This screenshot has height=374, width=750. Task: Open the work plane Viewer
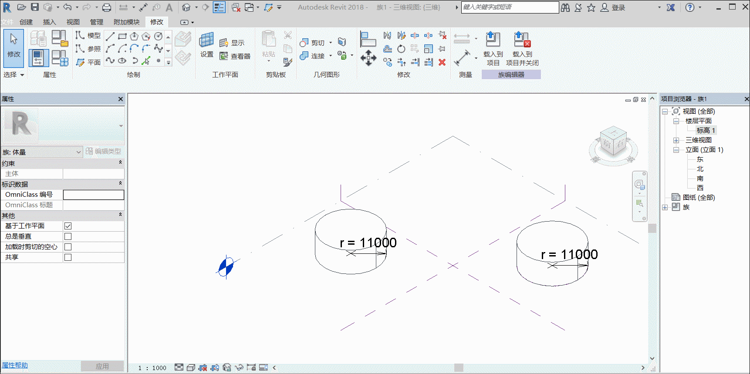pos(235,56)
